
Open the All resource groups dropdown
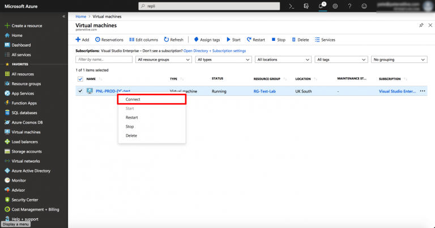click(x=163, y=60)
